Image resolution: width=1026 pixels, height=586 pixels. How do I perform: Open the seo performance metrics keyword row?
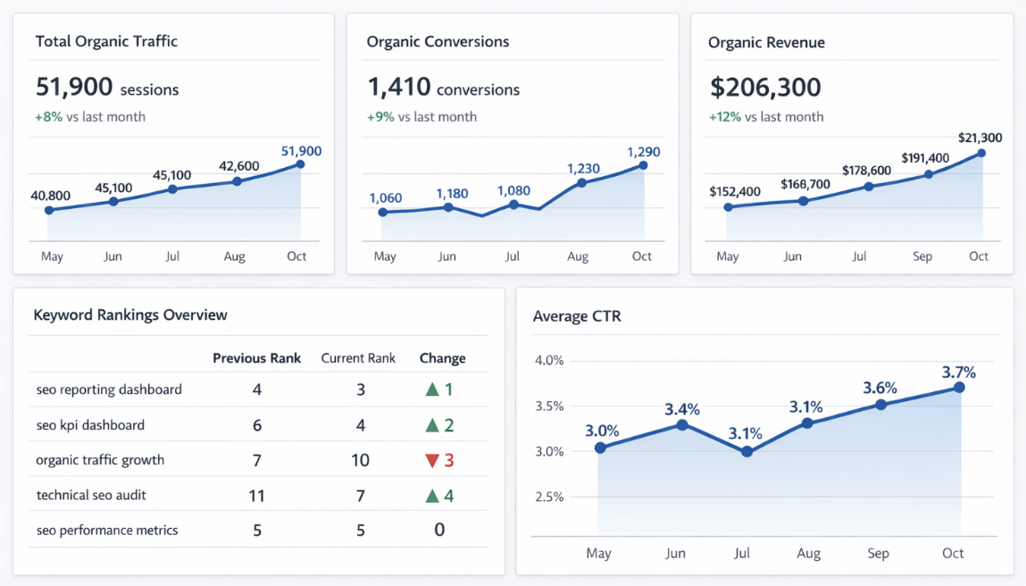tap(107, 530)
